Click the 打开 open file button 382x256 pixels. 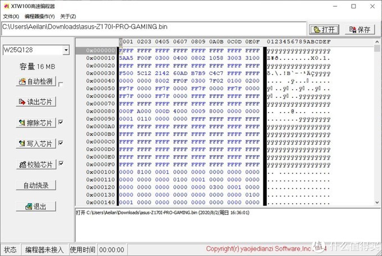click(324, 30)
